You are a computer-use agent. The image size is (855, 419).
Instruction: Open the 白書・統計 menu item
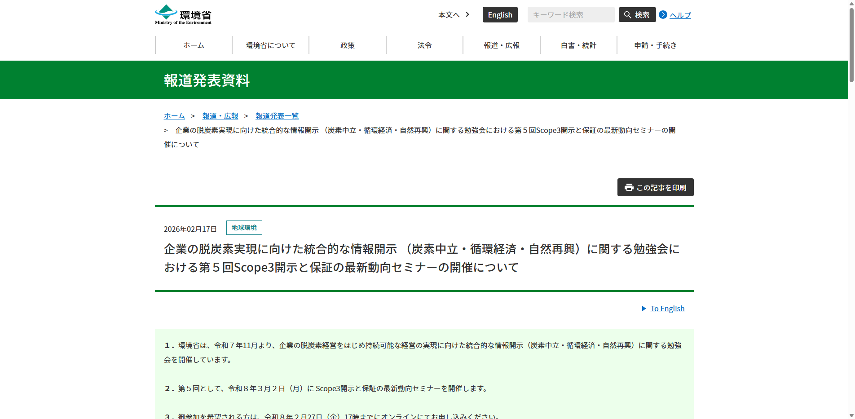click(578, 45)
